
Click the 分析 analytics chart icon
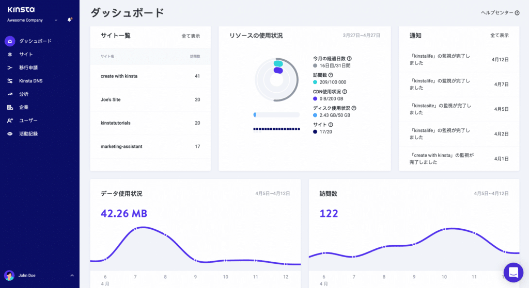pyautogui.click(x=10, y=94)
